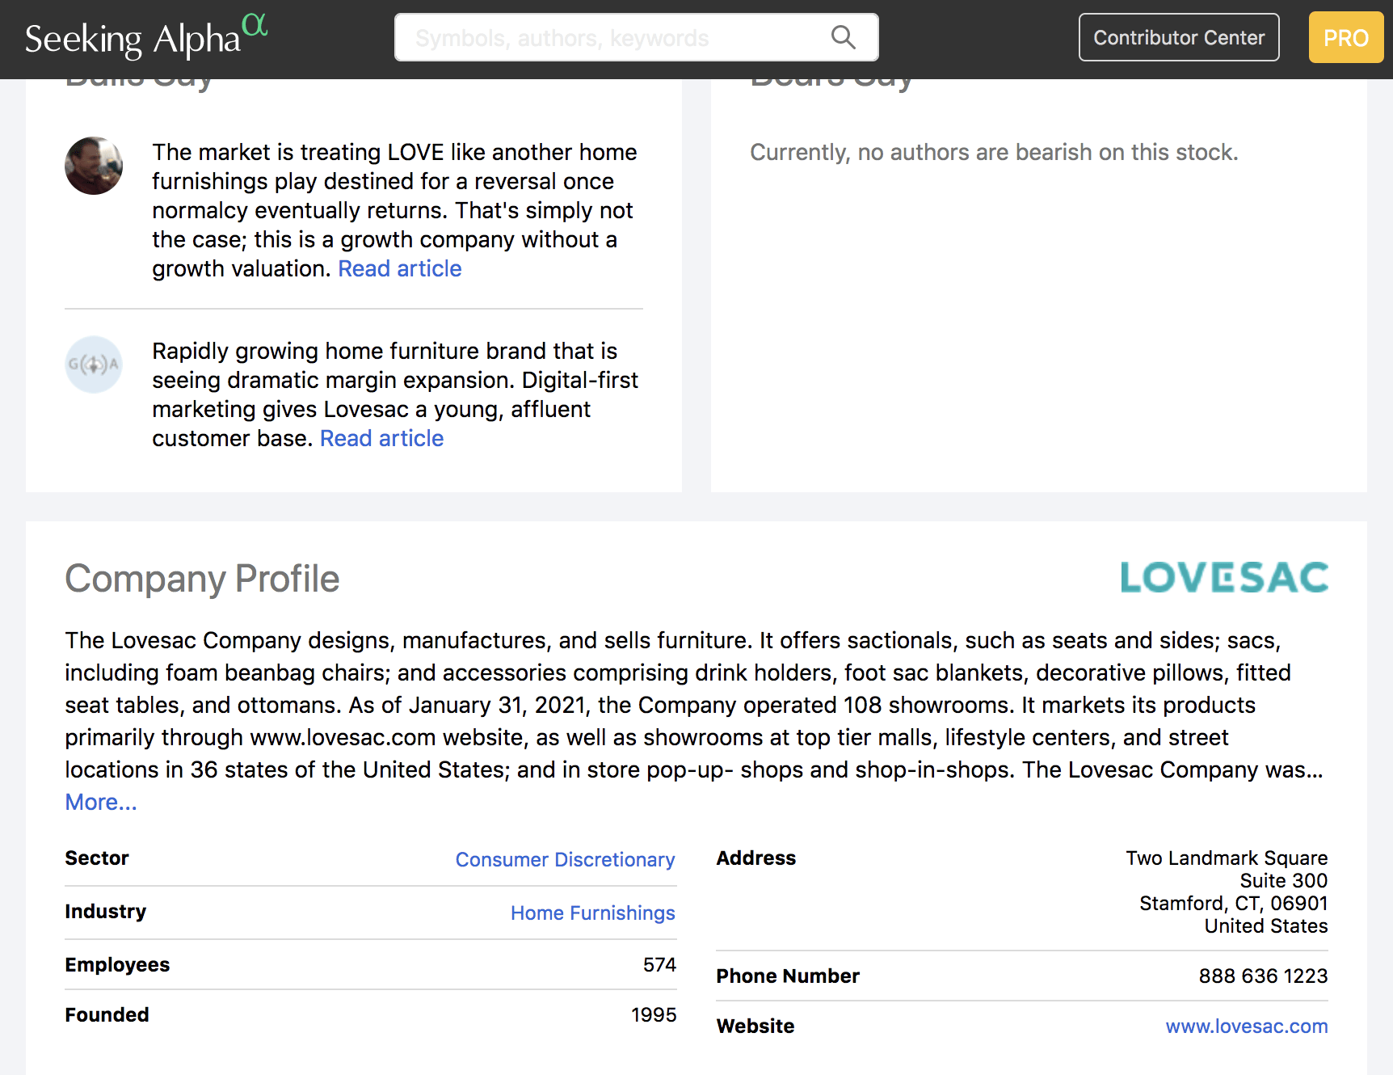Visit the www.lovesac.com website link
Viewport: 1393px width, 1075px height.
1246,1027
